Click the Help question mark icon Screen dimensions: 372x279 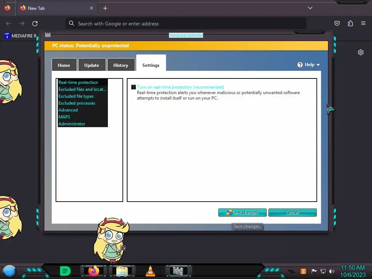[x=300, y=65]
